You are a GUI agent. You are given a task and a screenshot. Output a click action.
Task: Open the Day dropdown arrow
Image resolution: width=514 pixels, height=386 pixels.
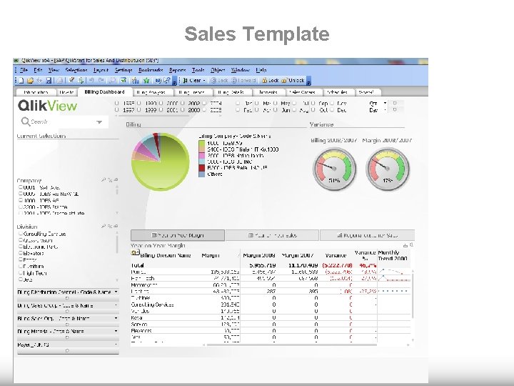(385, 110)
